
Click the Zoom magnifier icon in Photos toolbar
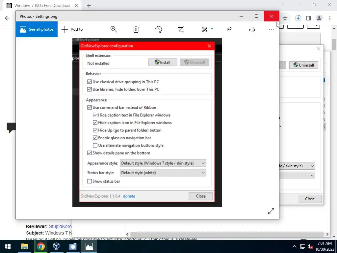pos(114,29)
